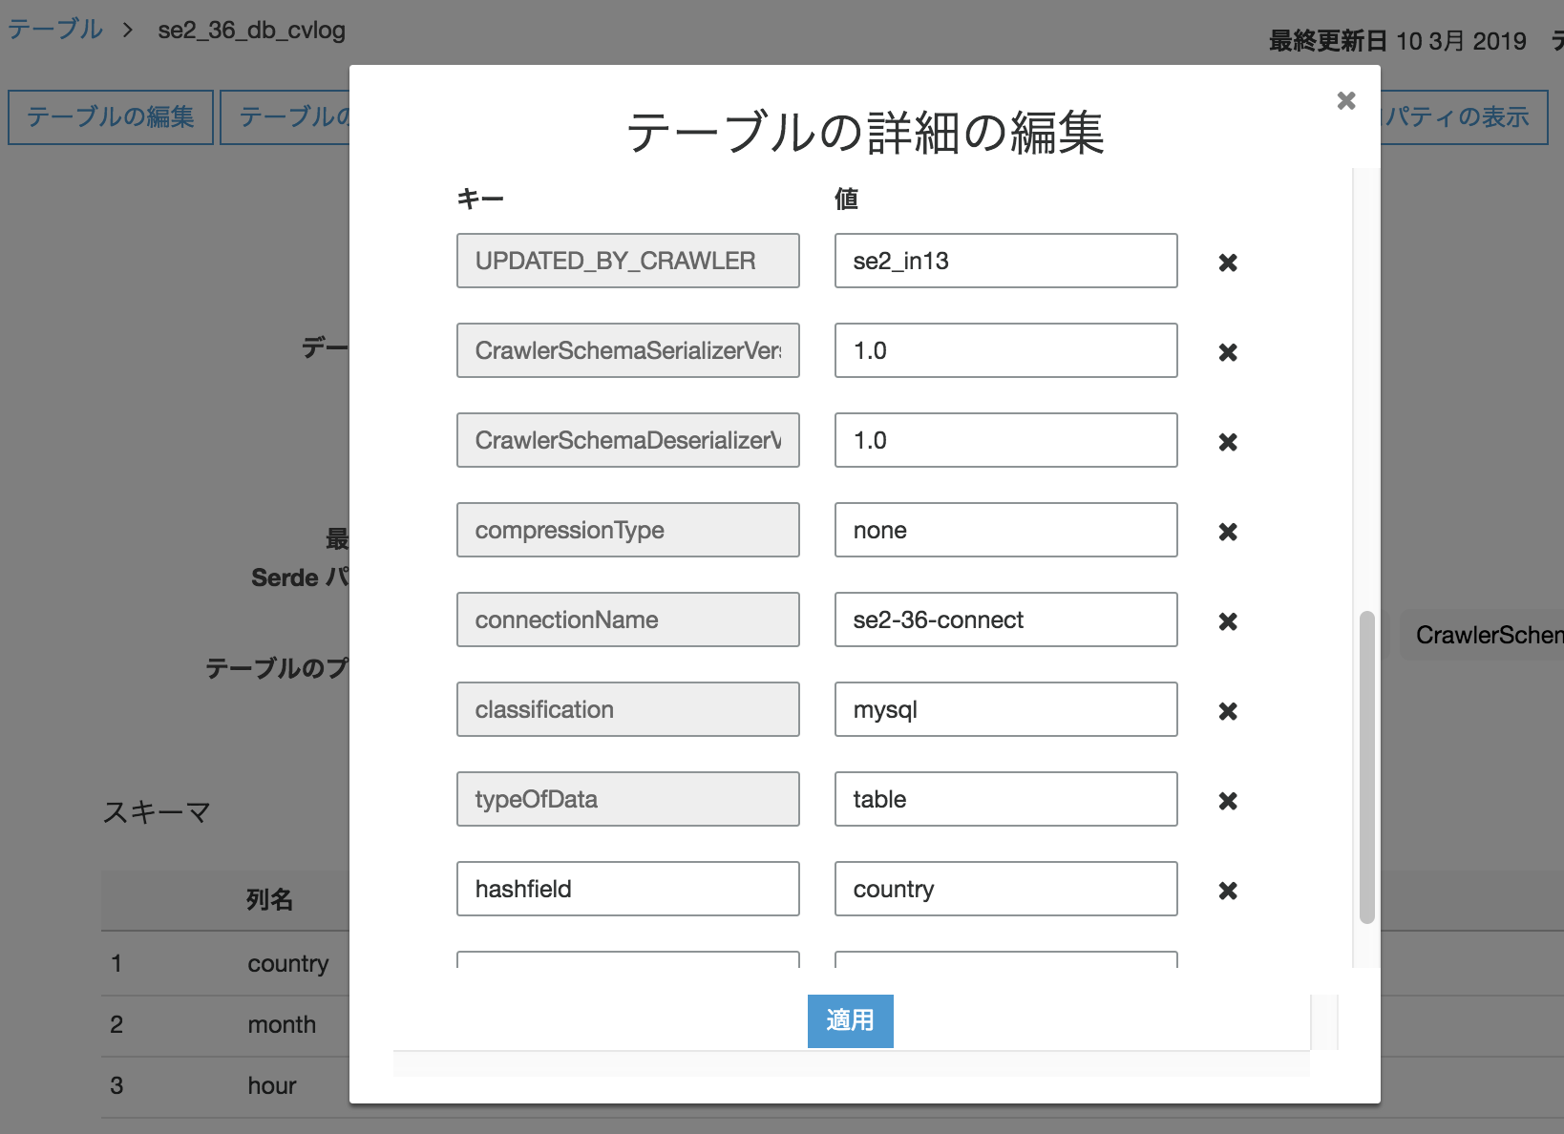Remove the connectionName key-value pair
Viewport: 1564px width, 1134px height.
click(x=1227, y=621)
